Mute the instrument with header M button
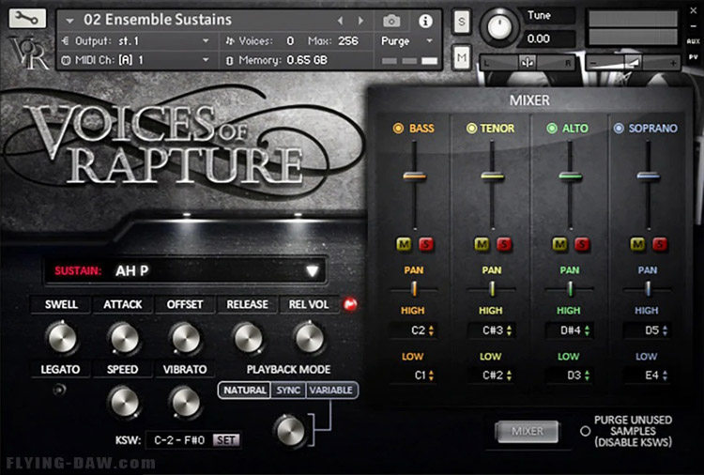The width and height of the screenshot is (704, 475). coord(462,57)
